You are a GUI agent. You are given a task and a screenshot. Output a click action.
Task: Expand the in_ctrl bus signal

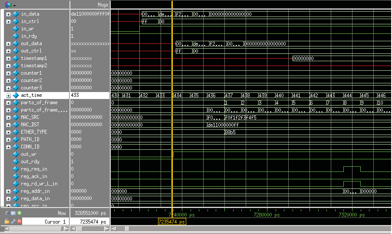8,22
